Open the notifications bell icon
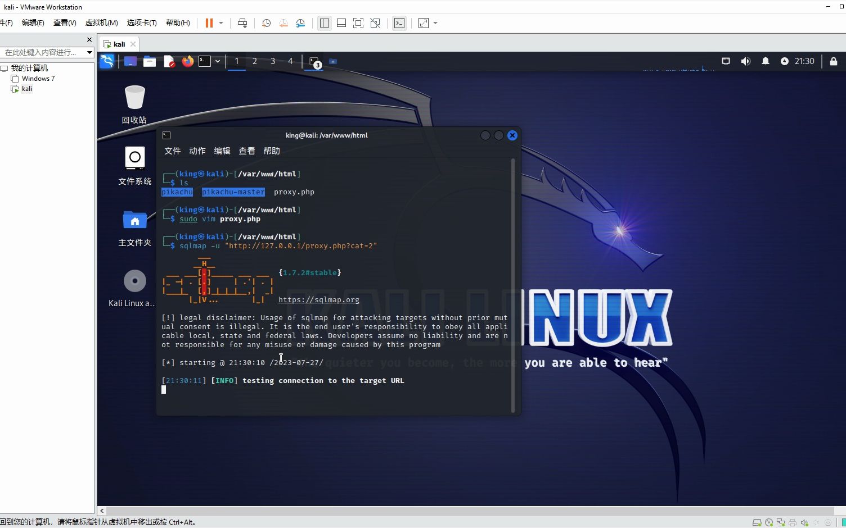The width and height of the screenshot is (846, 528). tap(766, 61)
